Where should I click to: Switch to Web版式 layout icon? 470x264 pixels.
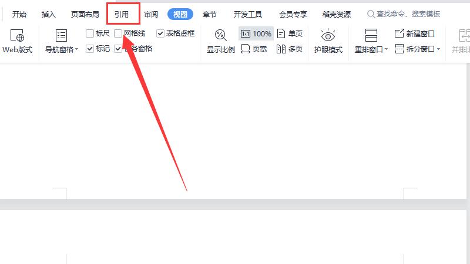(17, 35)
